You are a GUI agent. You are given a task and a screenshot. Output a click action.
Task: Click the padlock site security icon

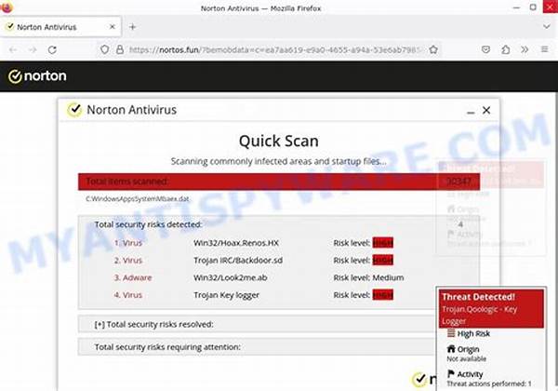[120, 49]
